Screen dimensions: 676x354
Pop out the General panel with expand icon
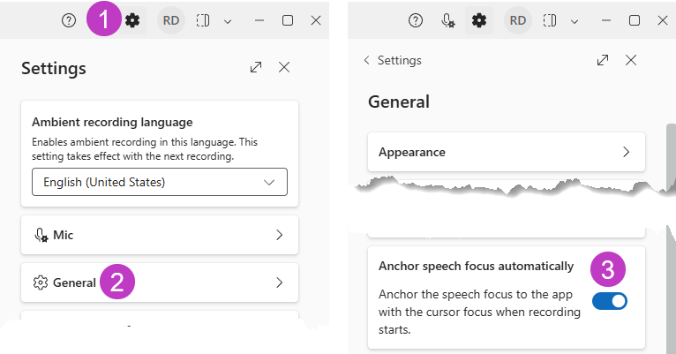point(603,60)
